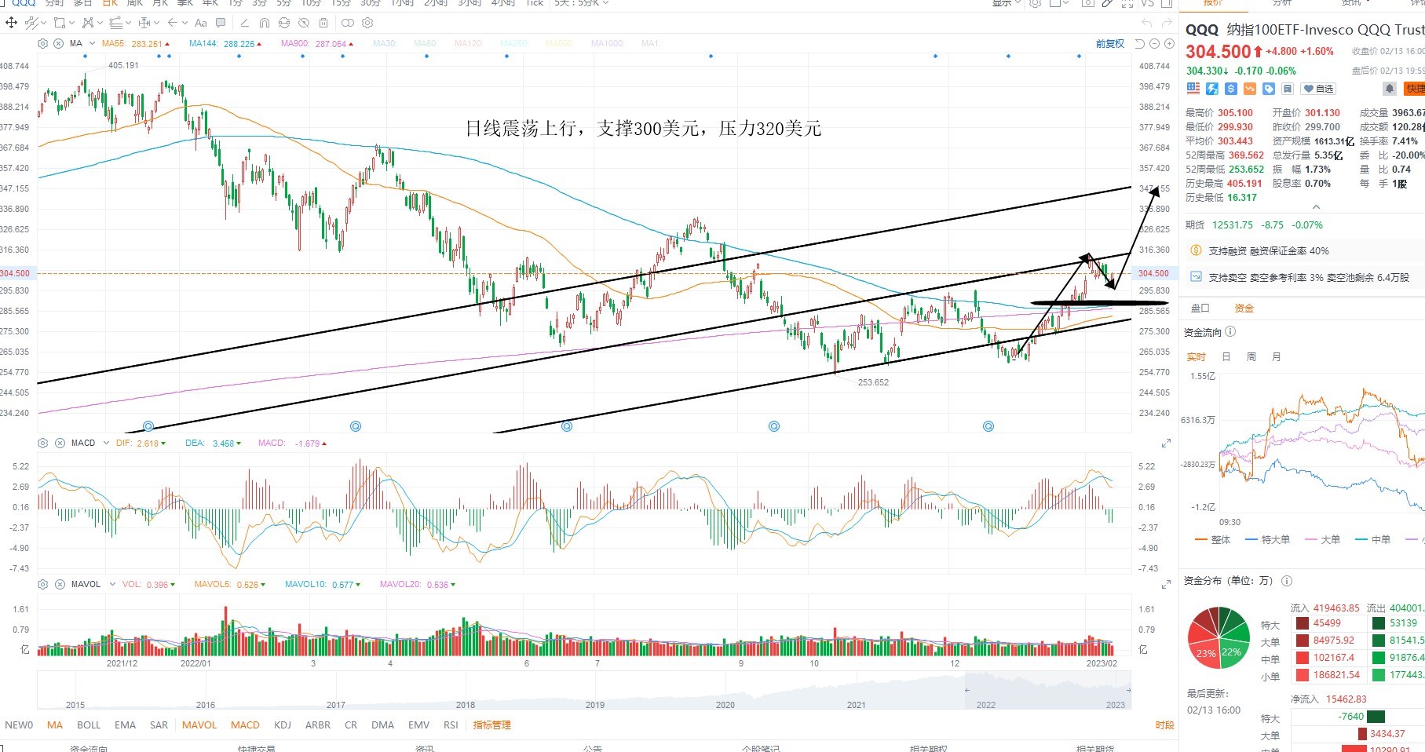Open 指标管理 indicator management
This screenshot has width=1425, height=752.
[x=492, y=725]
